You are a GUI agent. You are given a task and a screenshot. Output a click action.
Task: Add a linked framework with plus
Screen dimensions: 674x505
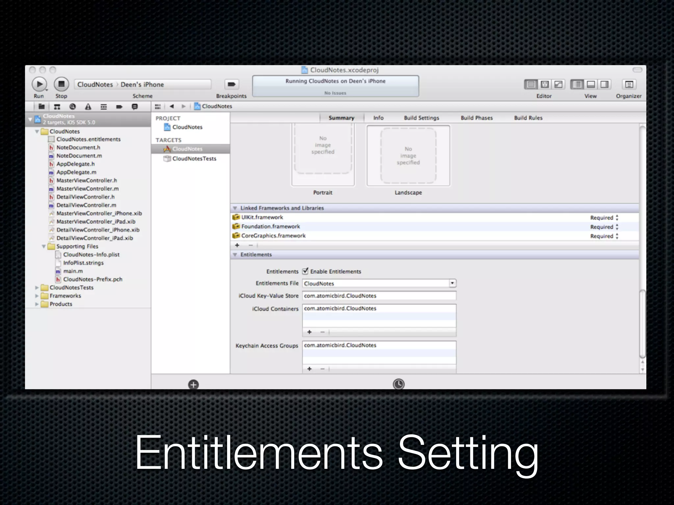237,245
